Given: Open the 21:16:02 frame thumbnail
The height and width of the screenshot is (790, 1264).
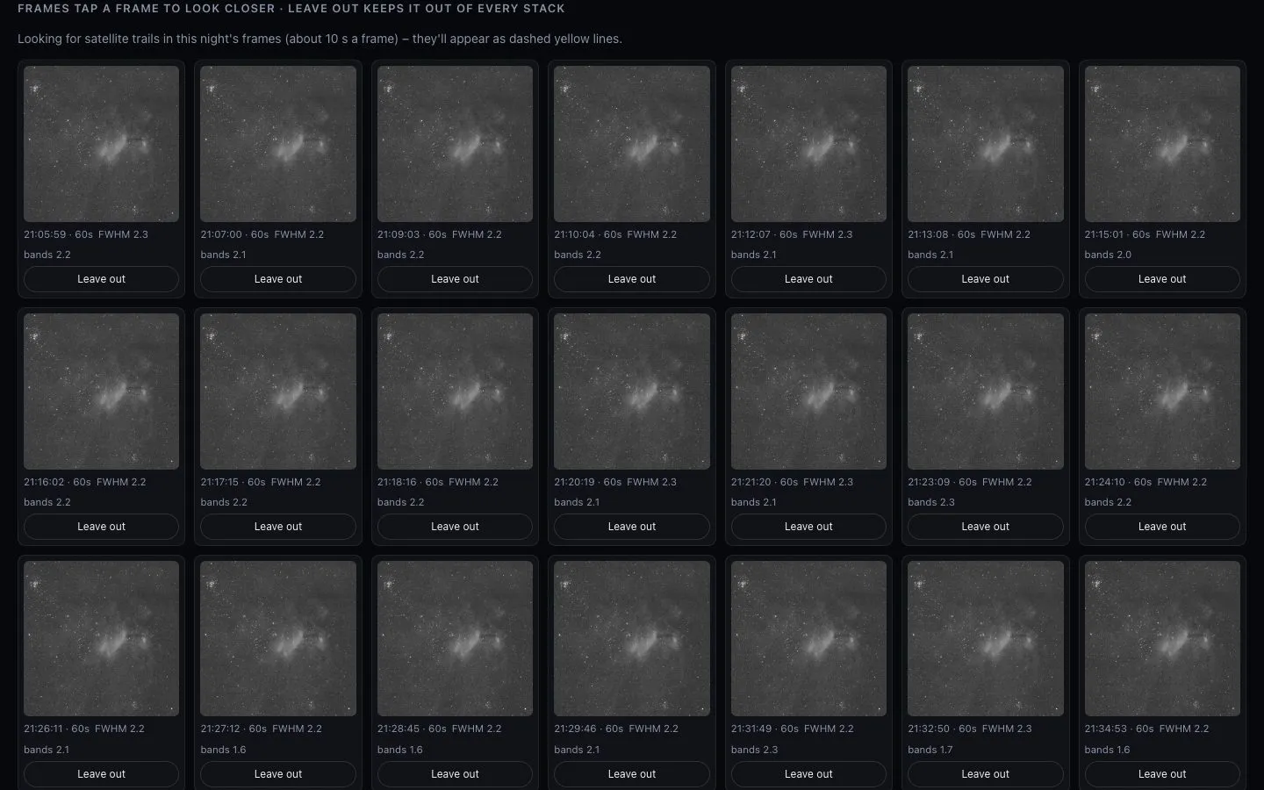Looking at the screenshot, I should click(101, 391).
